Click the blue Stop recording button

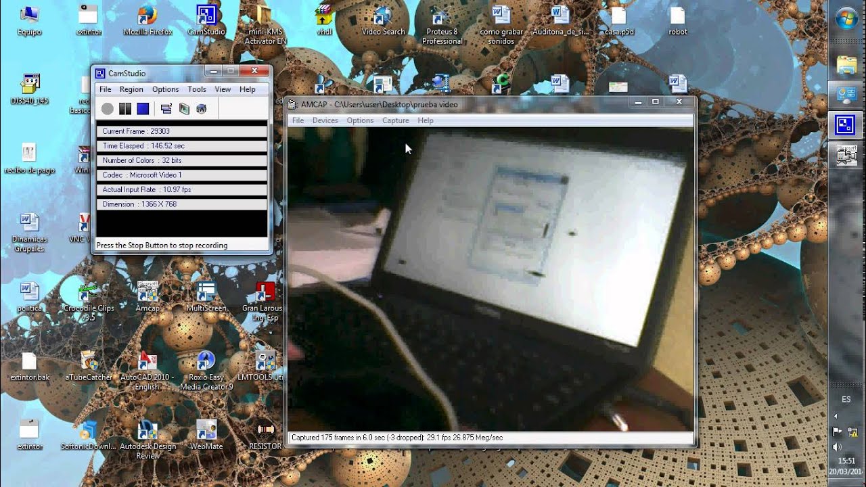[x=143, y=109]
